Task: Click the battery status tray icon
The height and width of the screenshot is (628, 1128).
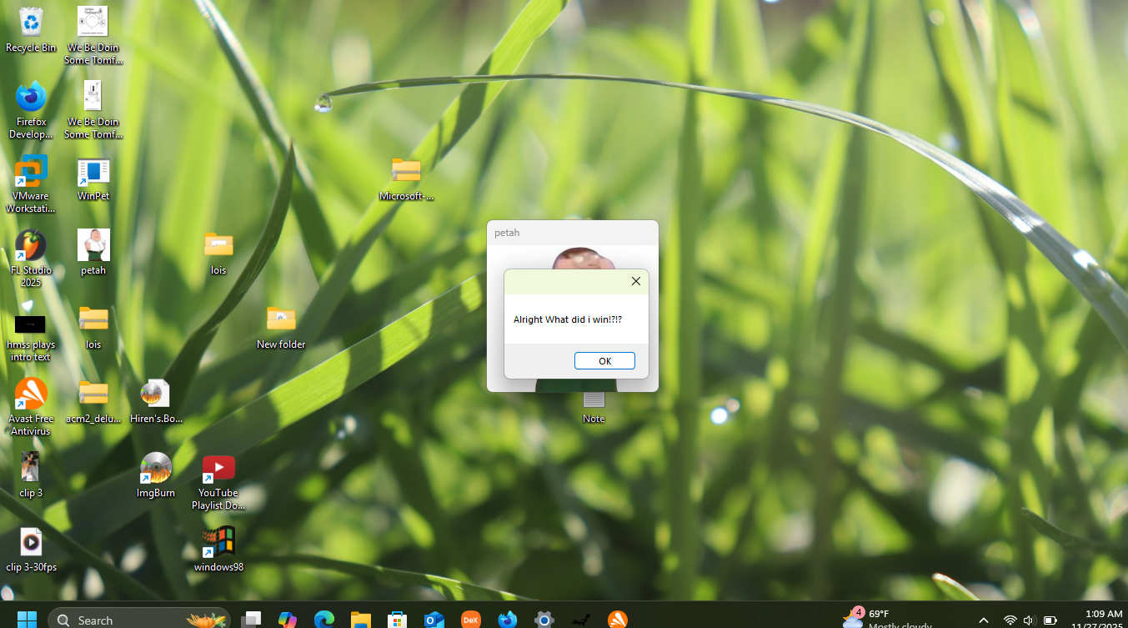Action: click(x=1050, y=620)
